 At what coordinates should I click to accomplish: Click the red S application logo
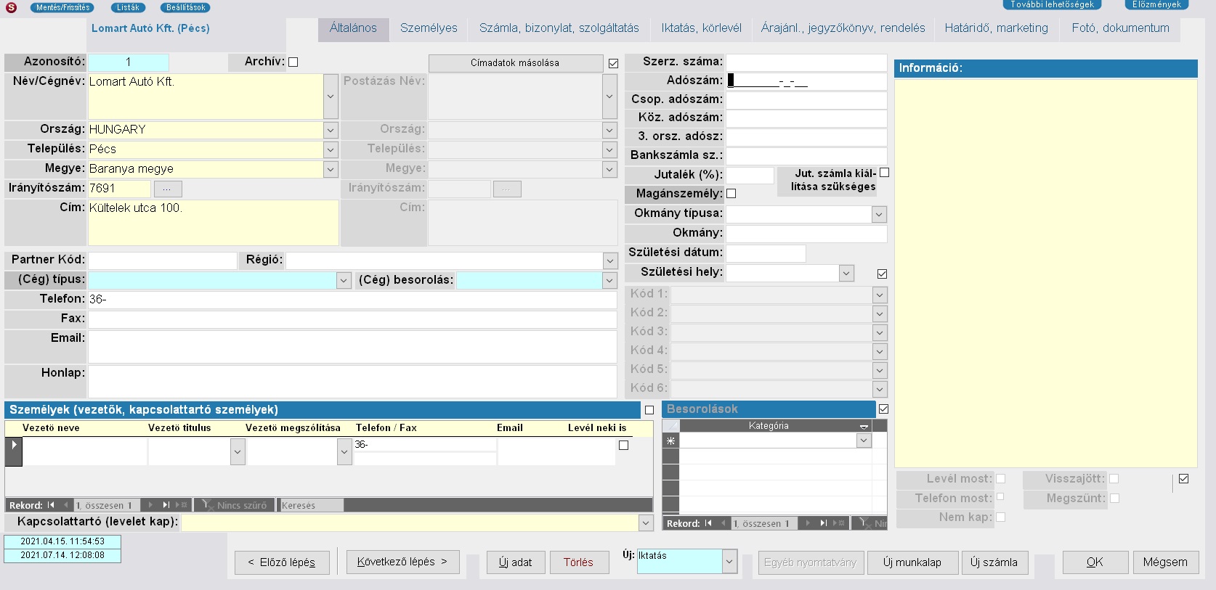11,7
